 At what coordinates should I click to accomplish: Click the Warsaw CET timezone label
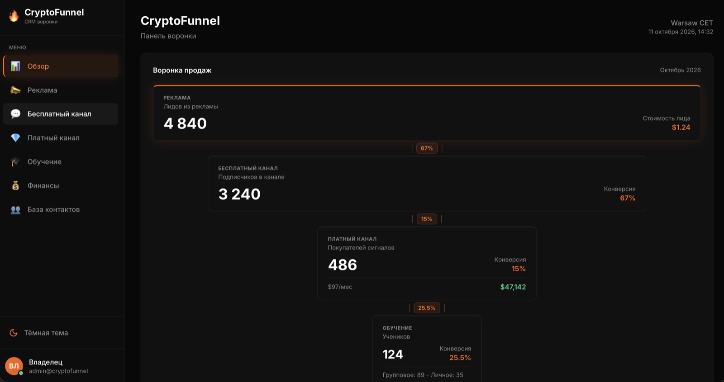(692, 23)
